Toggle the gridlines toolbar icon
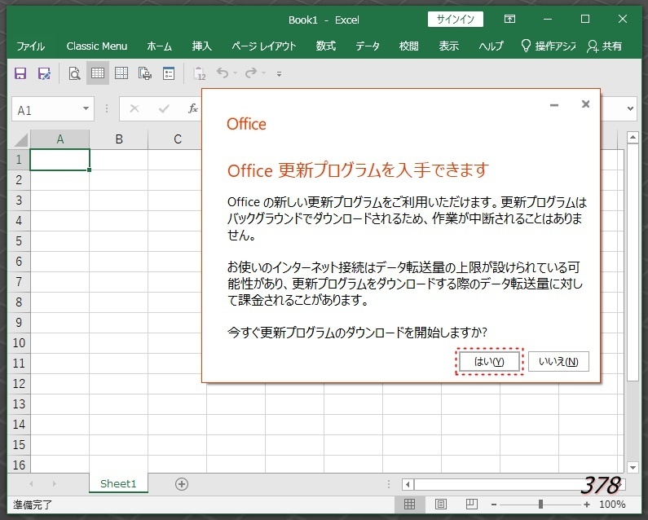 point(98,73)
